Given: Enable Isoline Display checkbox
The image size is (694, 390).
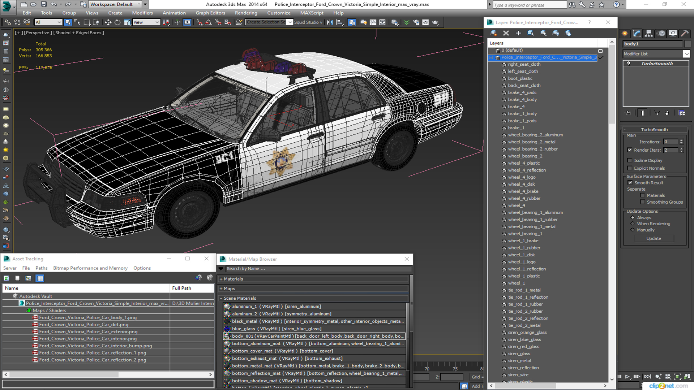Looking at the screenshot, I should click(630, 160).
